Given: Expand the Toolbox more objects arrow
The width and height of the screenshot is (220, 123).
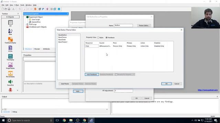Looking at the screenshot, I should pyautogui.click(x=18, y=90).
